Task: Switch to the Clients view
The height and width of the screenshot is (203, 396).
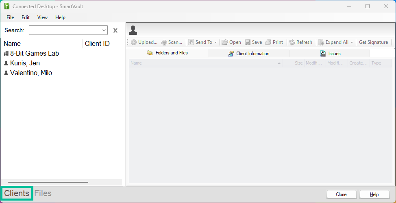Action: pos(17,193)
